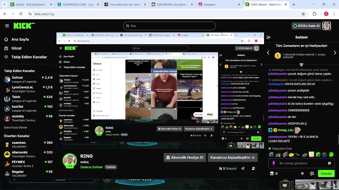This screenshot has height=190, width=339.
Task: Click inatdogan username in JSKASJAKSJAKJSKJA message
Action: pos(275,84)
